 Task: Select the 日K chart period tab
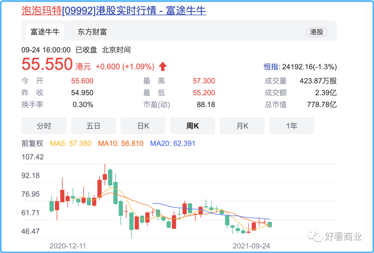pos(143,126)
